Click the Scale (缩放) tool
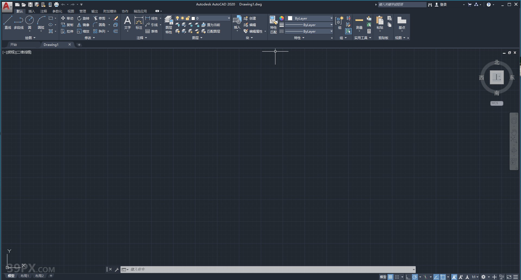The width and height of the screenshot is (521, 280). pyautogui.click(x=83, y=31)
